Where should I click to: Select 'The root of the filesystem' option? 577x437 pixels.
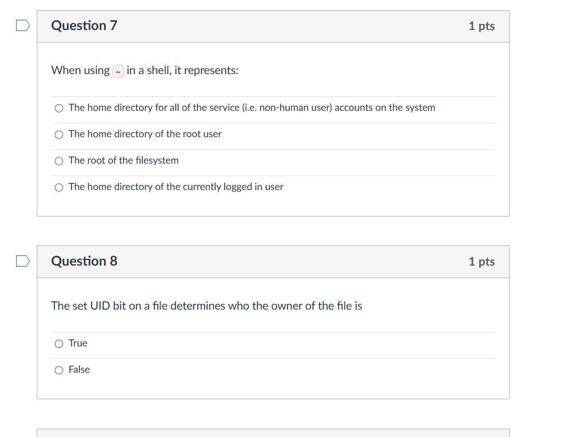59,161
